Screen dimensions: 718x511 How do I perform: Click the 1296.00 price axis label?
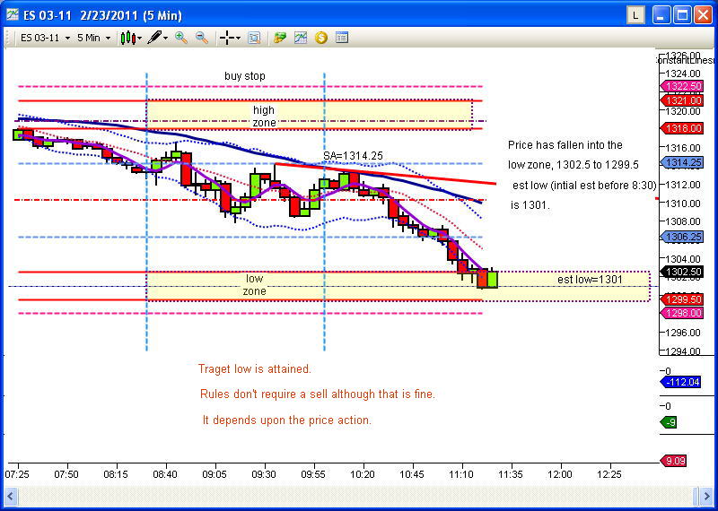(683, 333)
